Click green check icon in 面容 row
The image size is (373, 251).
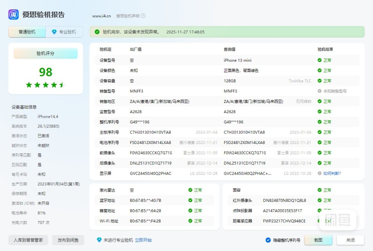point(320,190)
